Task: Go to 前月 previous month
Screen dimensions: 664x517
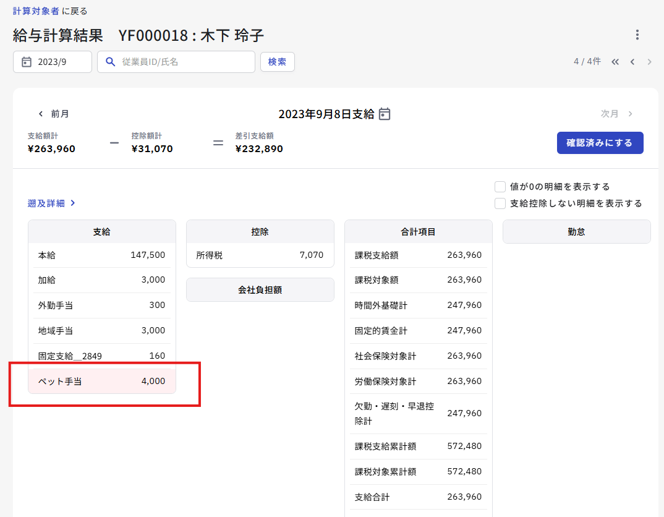Action: tap(53, 113)
